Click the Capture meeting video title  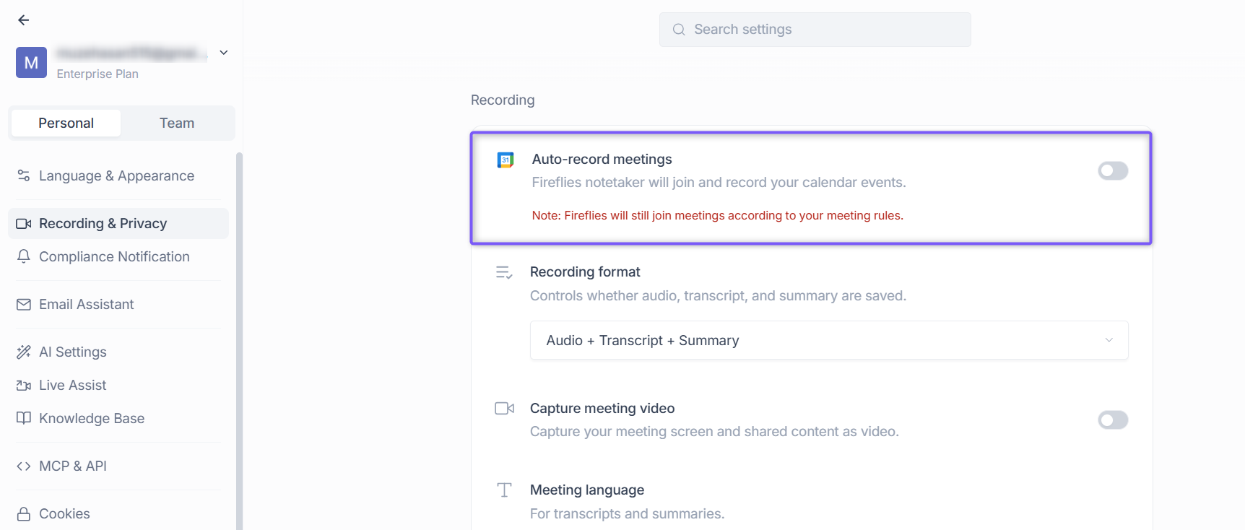coord(602,409)
